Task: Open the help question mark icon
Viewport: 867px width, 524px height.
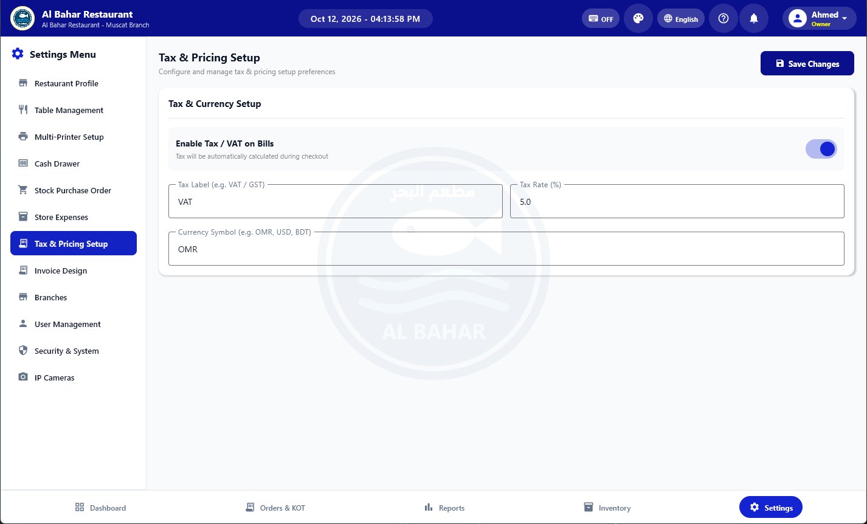Action: click(724, 18)
